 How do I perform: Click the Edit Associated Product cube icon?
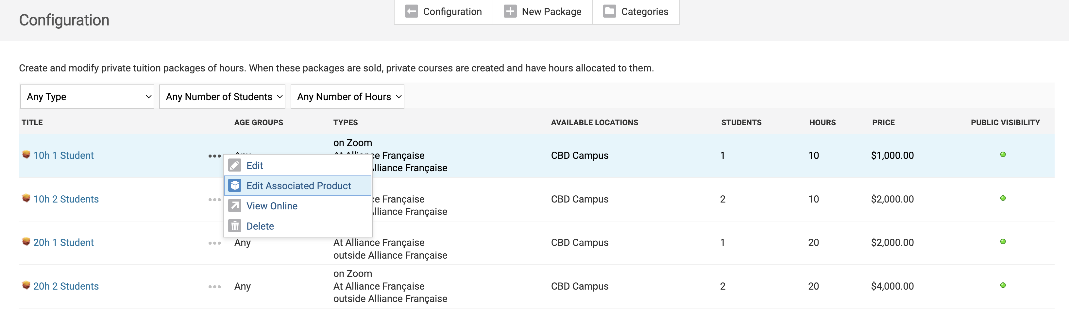[235, 186]
